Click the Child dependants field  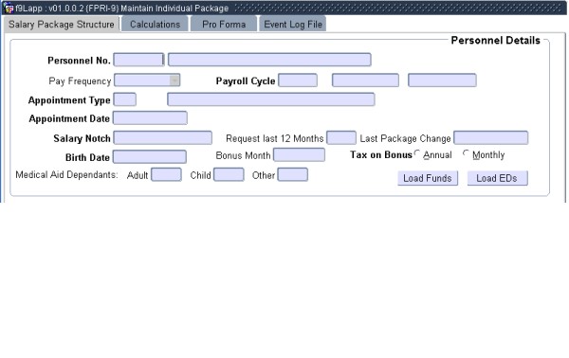(229, 174)
